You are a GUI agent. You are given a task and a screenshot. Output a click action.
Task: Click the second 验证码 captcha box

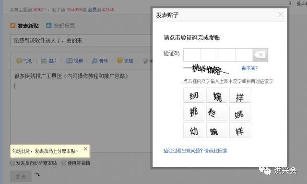(x=209, y=55)
